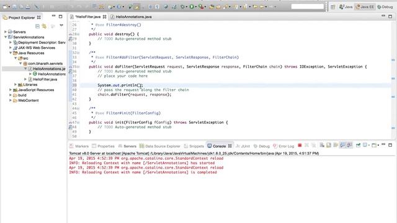This screenshot has height=223, width=397.
Task: Expand Deployment Descriptor node
Action: pyautogui.click(x=11, y=43)
